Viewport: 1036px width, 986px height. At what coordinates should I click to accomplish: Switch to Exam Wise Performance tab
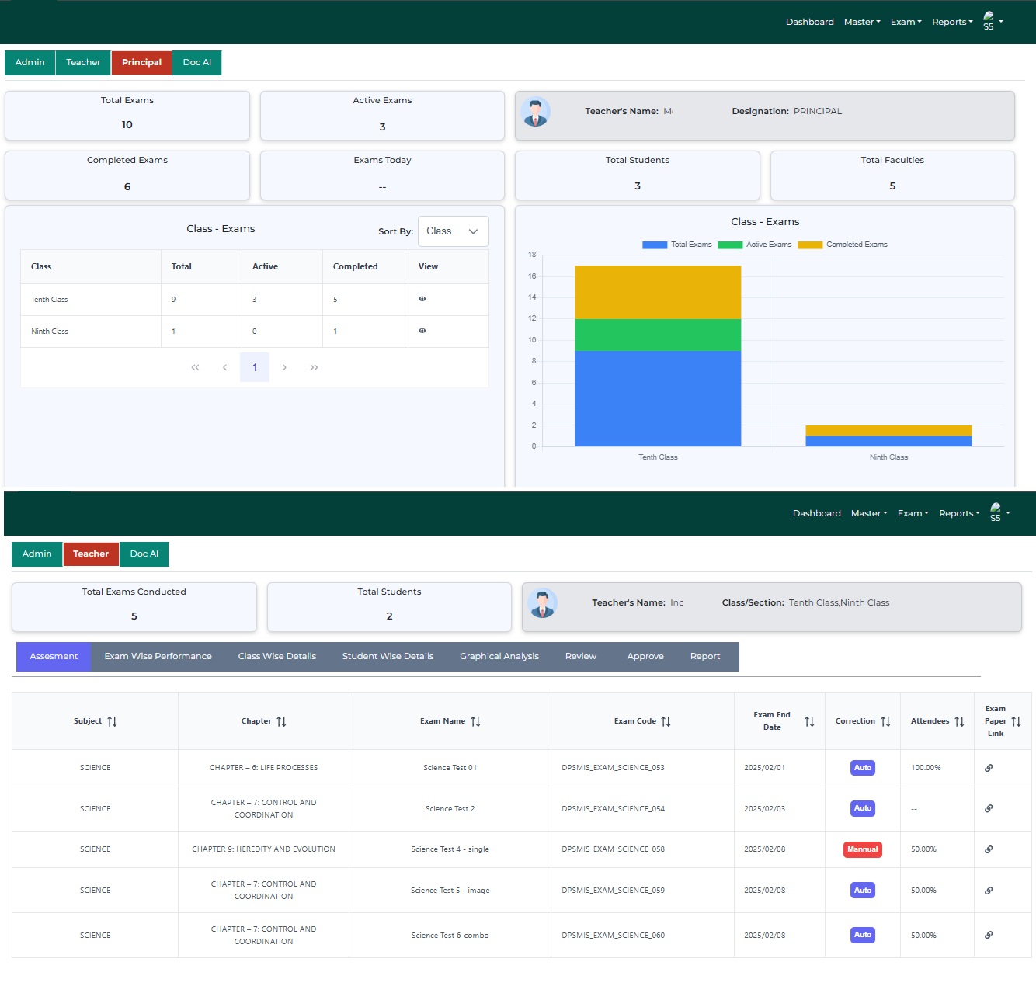(x=158, y=656)
